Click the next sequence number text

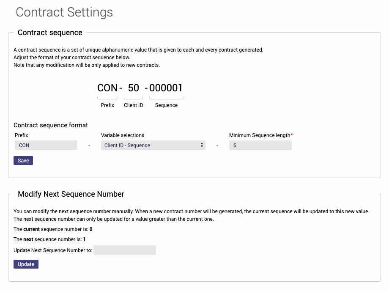tap(49, 239)
